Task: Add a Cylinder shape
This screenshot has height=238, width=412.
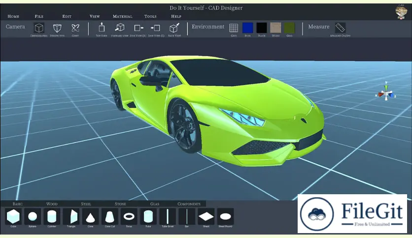Action: 52,216
